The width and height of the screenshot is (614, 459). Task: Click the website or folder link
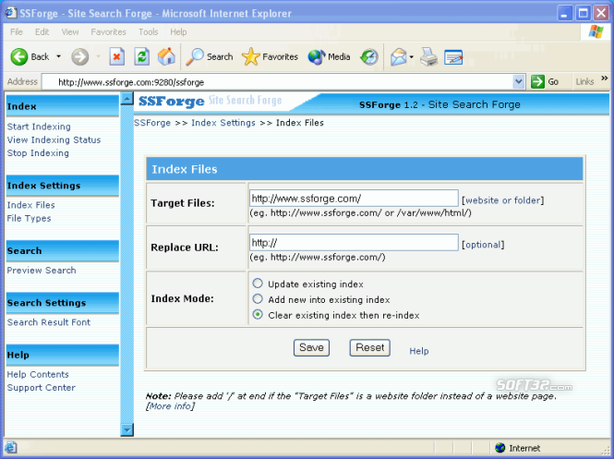[x=503, y=200]
